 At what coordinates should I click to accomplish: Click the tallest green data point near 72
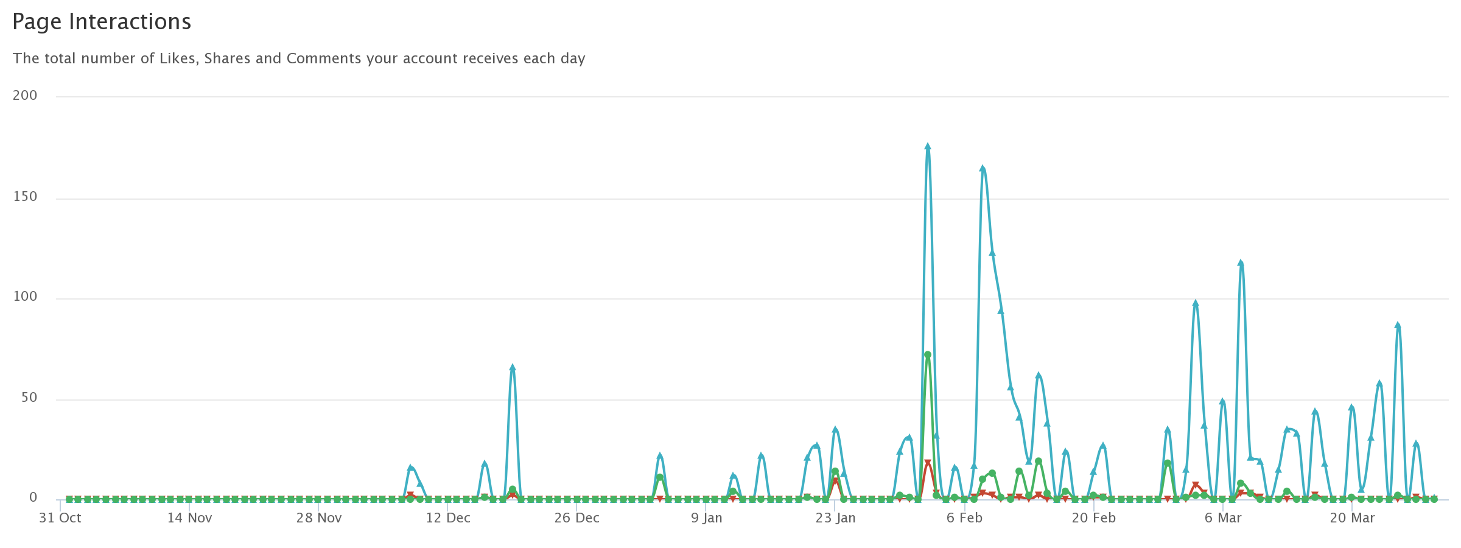928,354
